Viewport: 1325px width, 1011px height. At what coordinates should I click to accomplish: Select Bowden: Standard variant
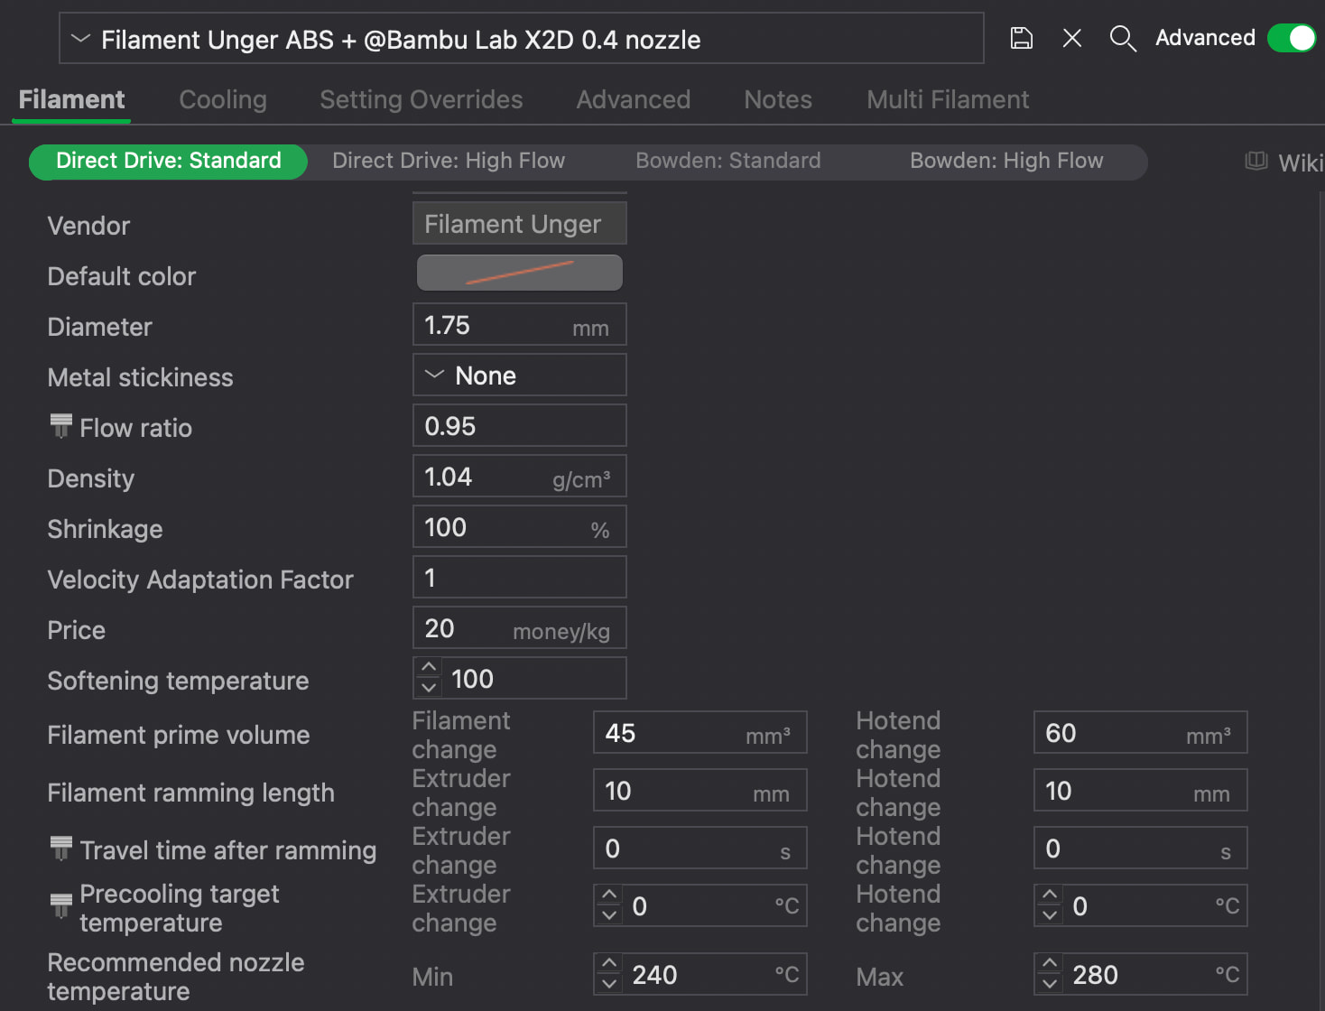point(728,161)
